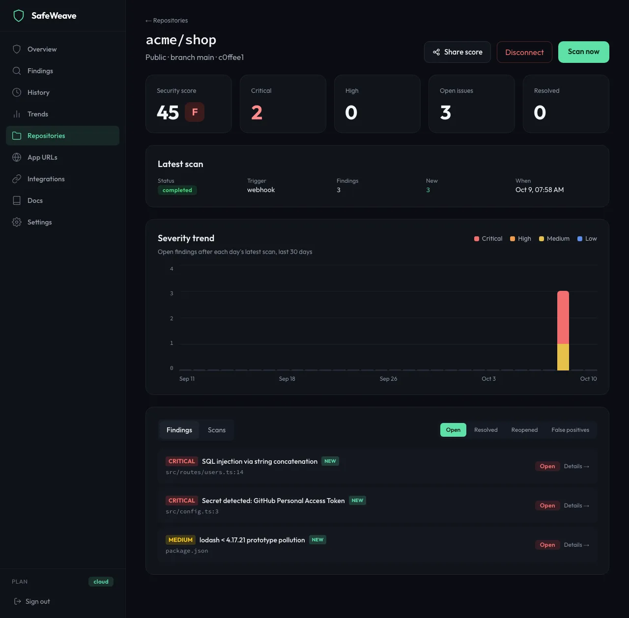629x618 pixels.
Task: Open Details for lodash prototype pollution finding
Action: coord(576,545)
